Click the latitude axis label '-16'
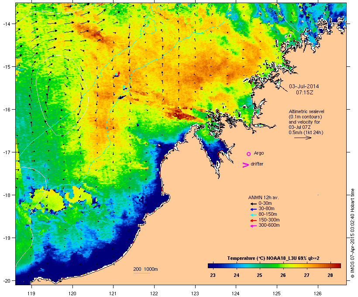The width and height of the screenshot is (358, 297). (7, 110)
